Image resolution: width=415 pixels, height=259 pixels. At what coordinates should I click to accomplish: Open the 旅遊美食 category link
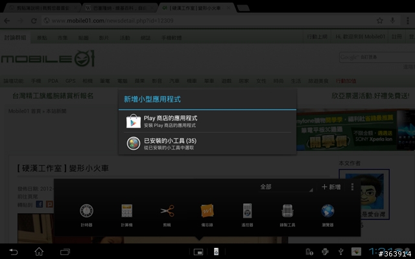tap(318, 81)
